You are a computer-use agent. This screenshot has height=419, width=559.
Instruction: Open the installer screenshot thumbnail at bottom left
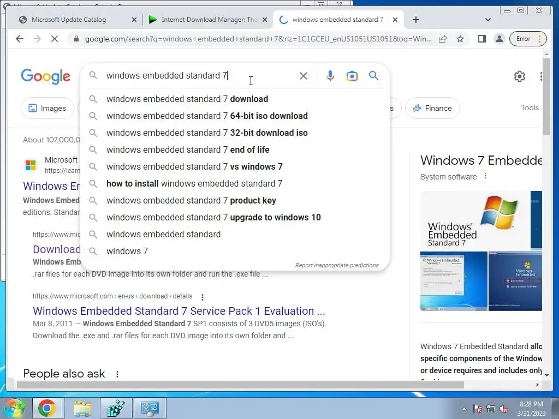(454, 281)
